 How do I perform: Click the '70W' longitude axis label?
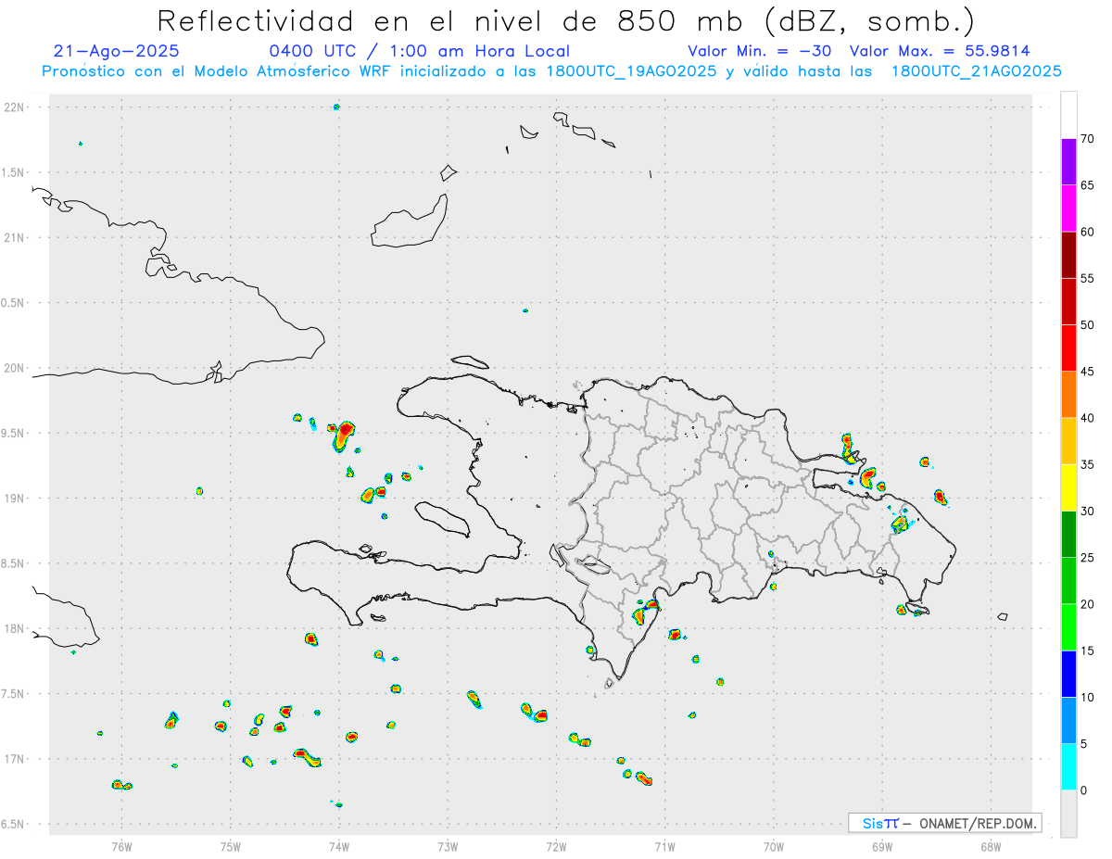[773, 846]
